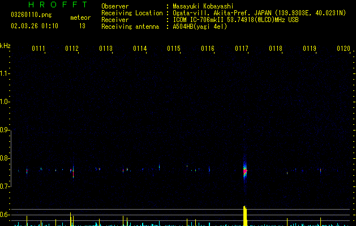Click the Receiving antenna label
Image resolution: width=356 pixels, height=226 pixels.
130,27
